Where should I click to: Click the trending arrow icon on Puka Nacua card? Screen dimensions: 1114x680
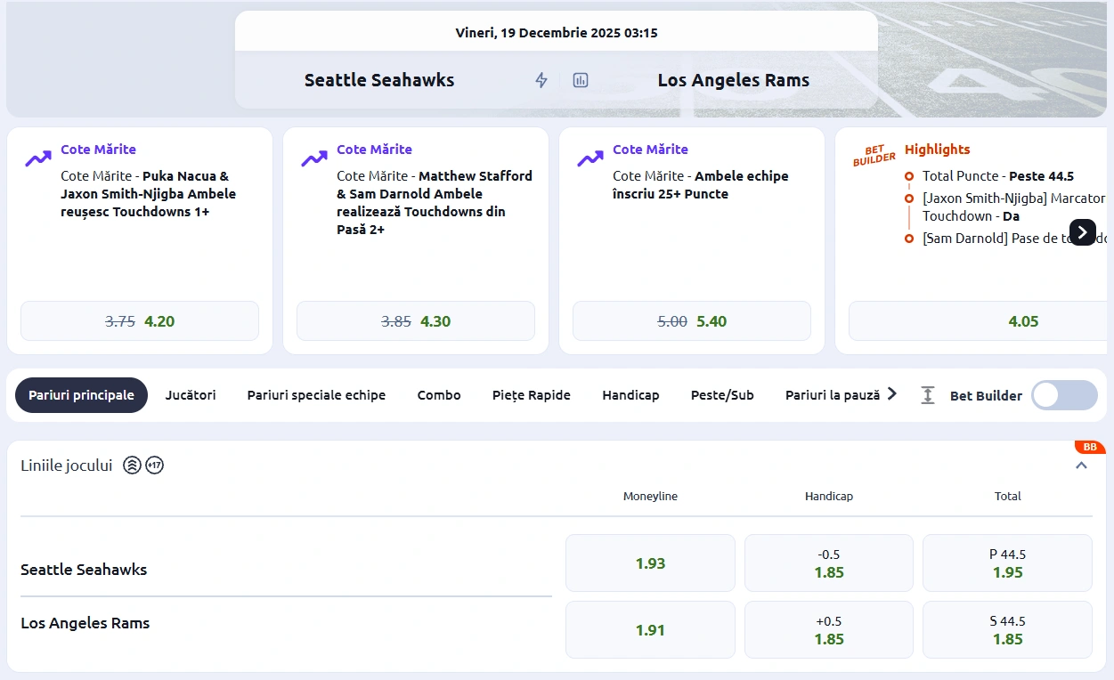coord(38,158)
